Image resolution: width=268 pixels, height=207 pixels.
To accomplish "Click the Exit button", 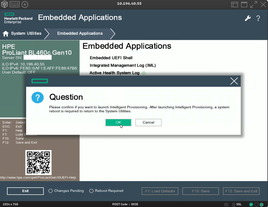I will coord(25,191).
